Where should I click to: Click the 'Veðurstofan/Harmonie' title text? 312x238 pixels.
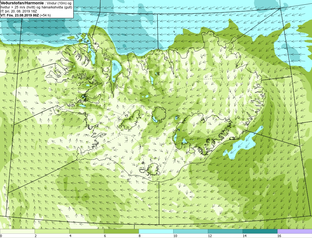(22, 3)
